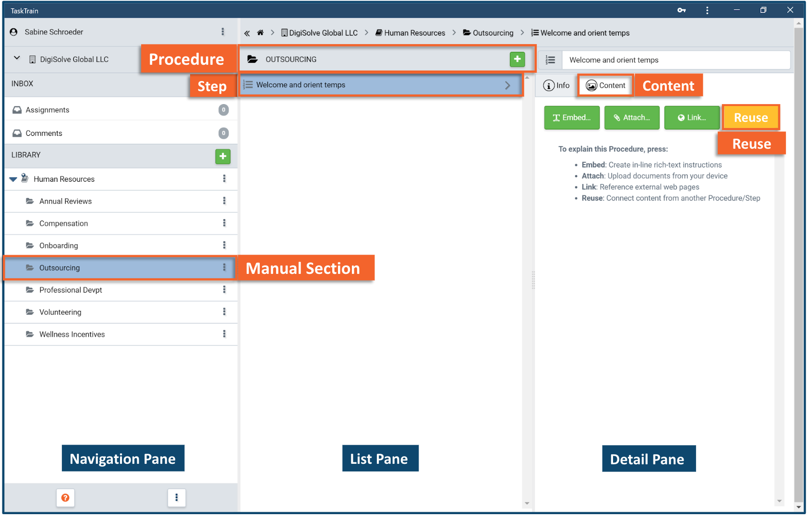Add a new manual with Library plus button
Screen dimensions: 807x518
coord(223,156)
